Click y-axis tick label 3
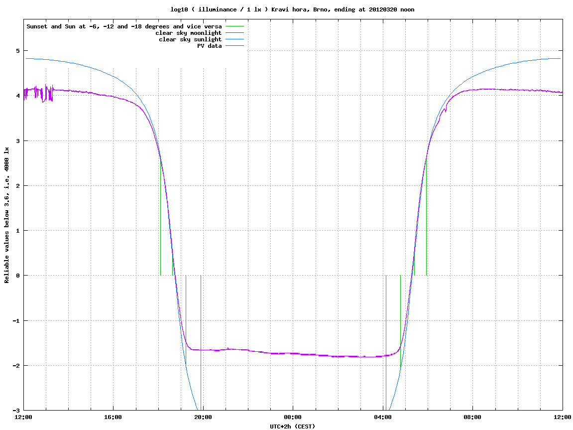The height and width of the screenshot is (430, 573). [x=18, y=141]
